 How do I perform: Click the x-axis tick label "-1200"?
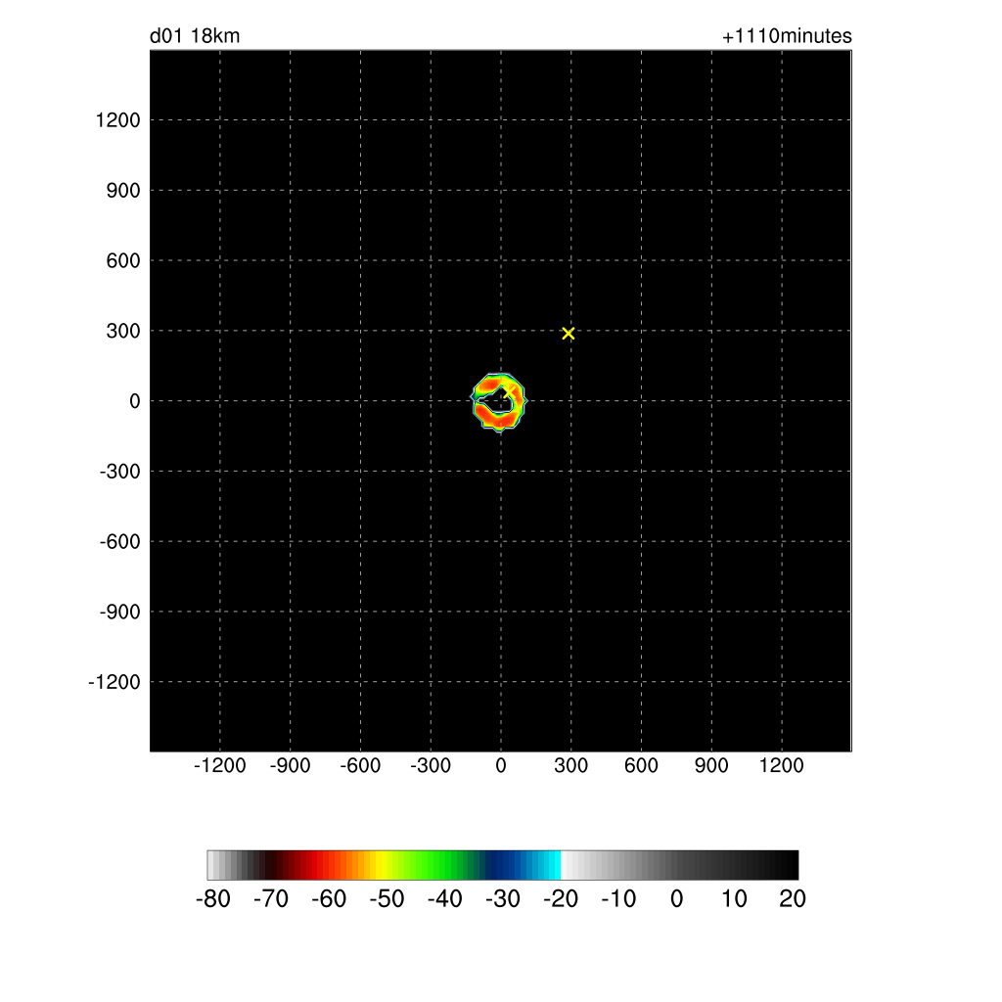tap(219, 766)
